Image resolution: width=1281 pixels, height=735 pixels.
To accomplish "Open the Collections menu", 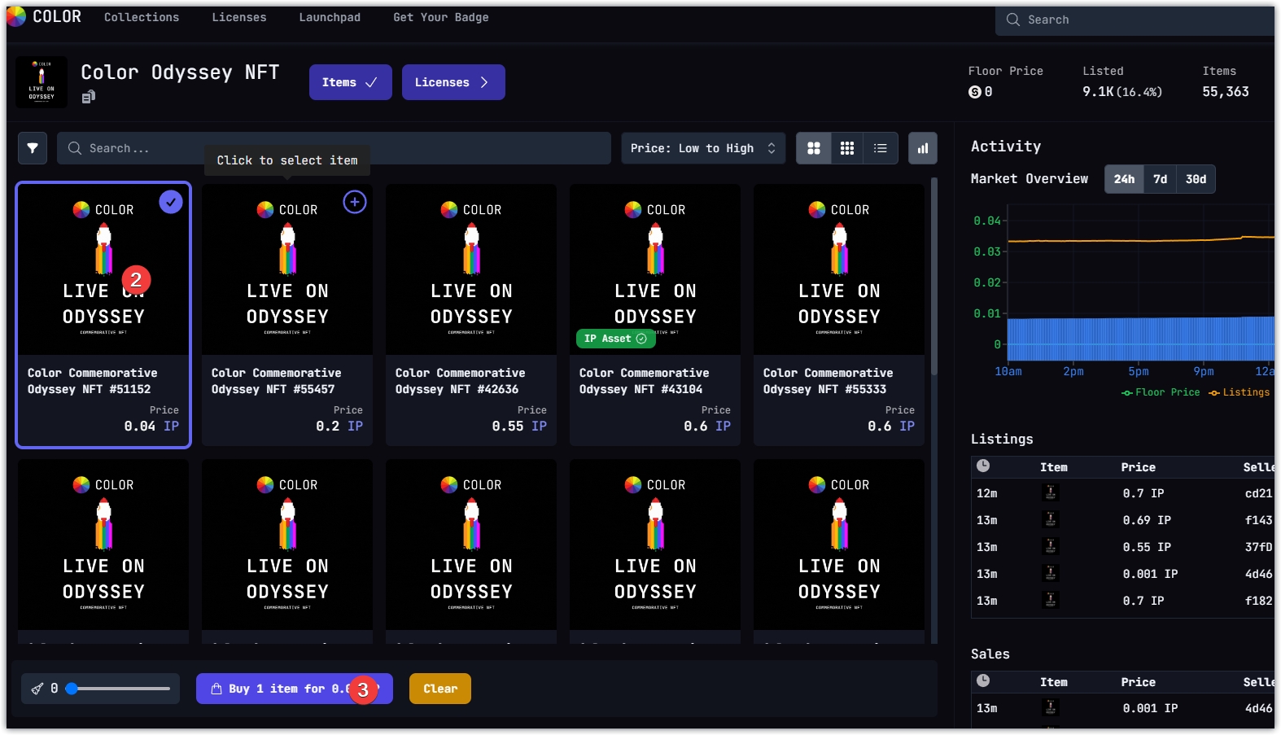I will pos(142,17).
